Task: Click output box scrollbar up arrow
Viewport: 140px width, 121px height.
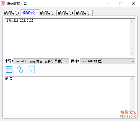Action: [133, 79]
